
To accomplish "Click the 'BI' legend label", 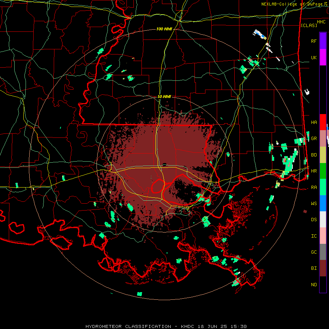I will 314,268.
